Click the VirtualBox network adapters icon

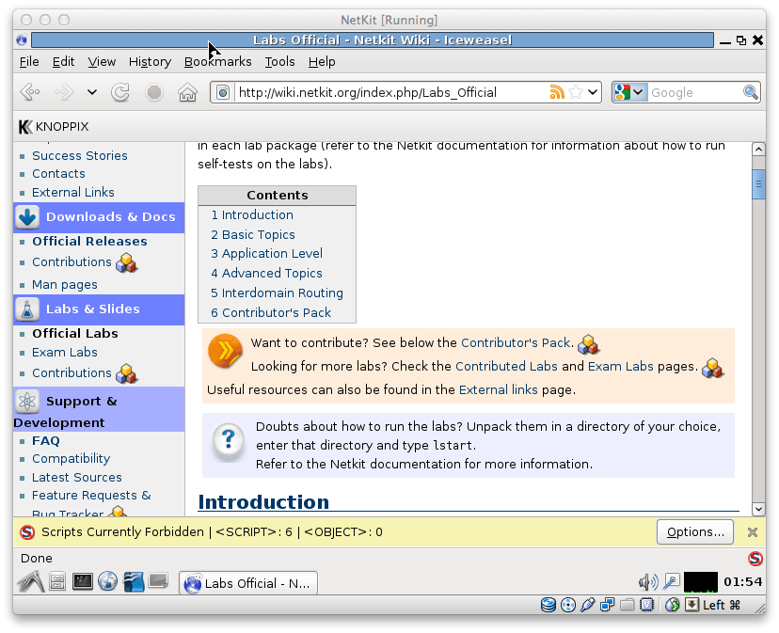click(x=607, y=605)
